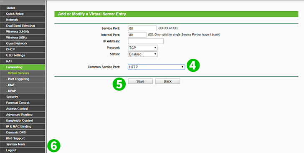304x153 pixels.
Task: Click the 'Service Port:' label
Action: [111, 28]
